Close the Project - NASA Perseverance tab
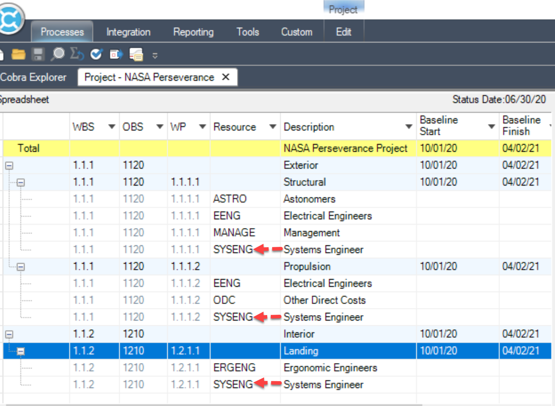Image resolution: width=555 pixels, height=406 pixels. [226, 77]
